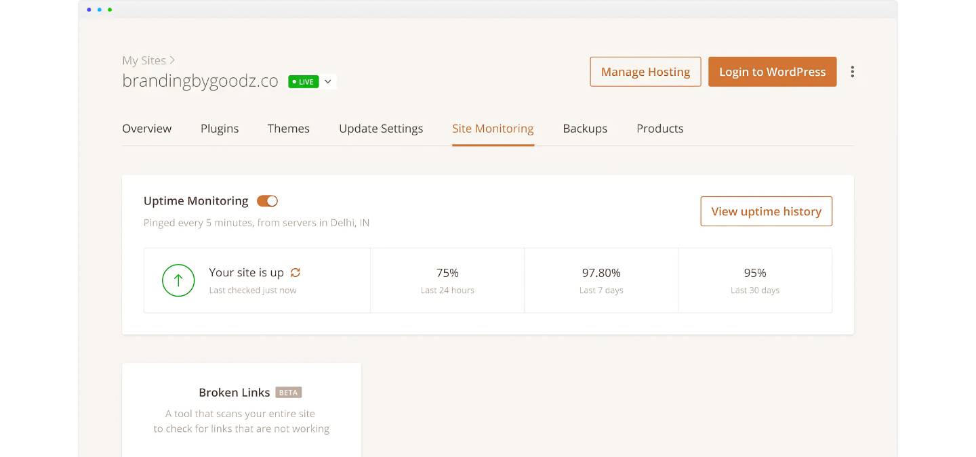The width and height of the screenshot is (976, 457).
Task: Open the Backups tab
Action: pos(585,129)
